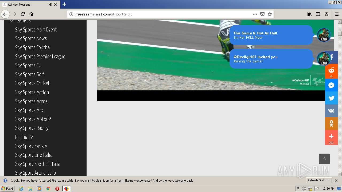Open the Sky Sports Action channel
The height and width of the screenshot is (192, 342).
click(32, 92)
